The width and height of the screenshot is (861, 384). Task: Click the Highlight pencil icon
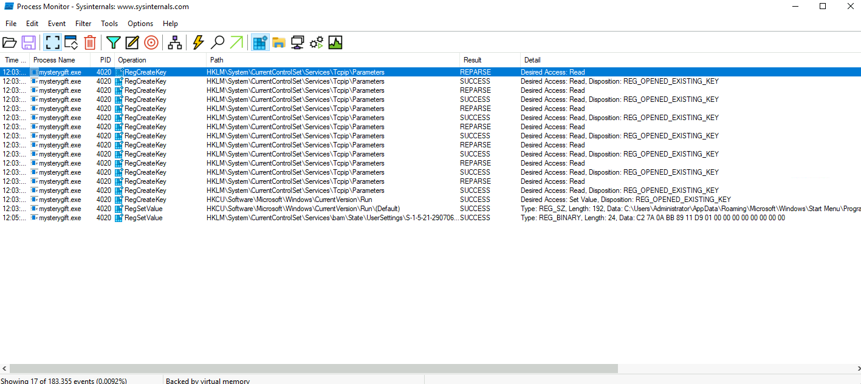132,42
